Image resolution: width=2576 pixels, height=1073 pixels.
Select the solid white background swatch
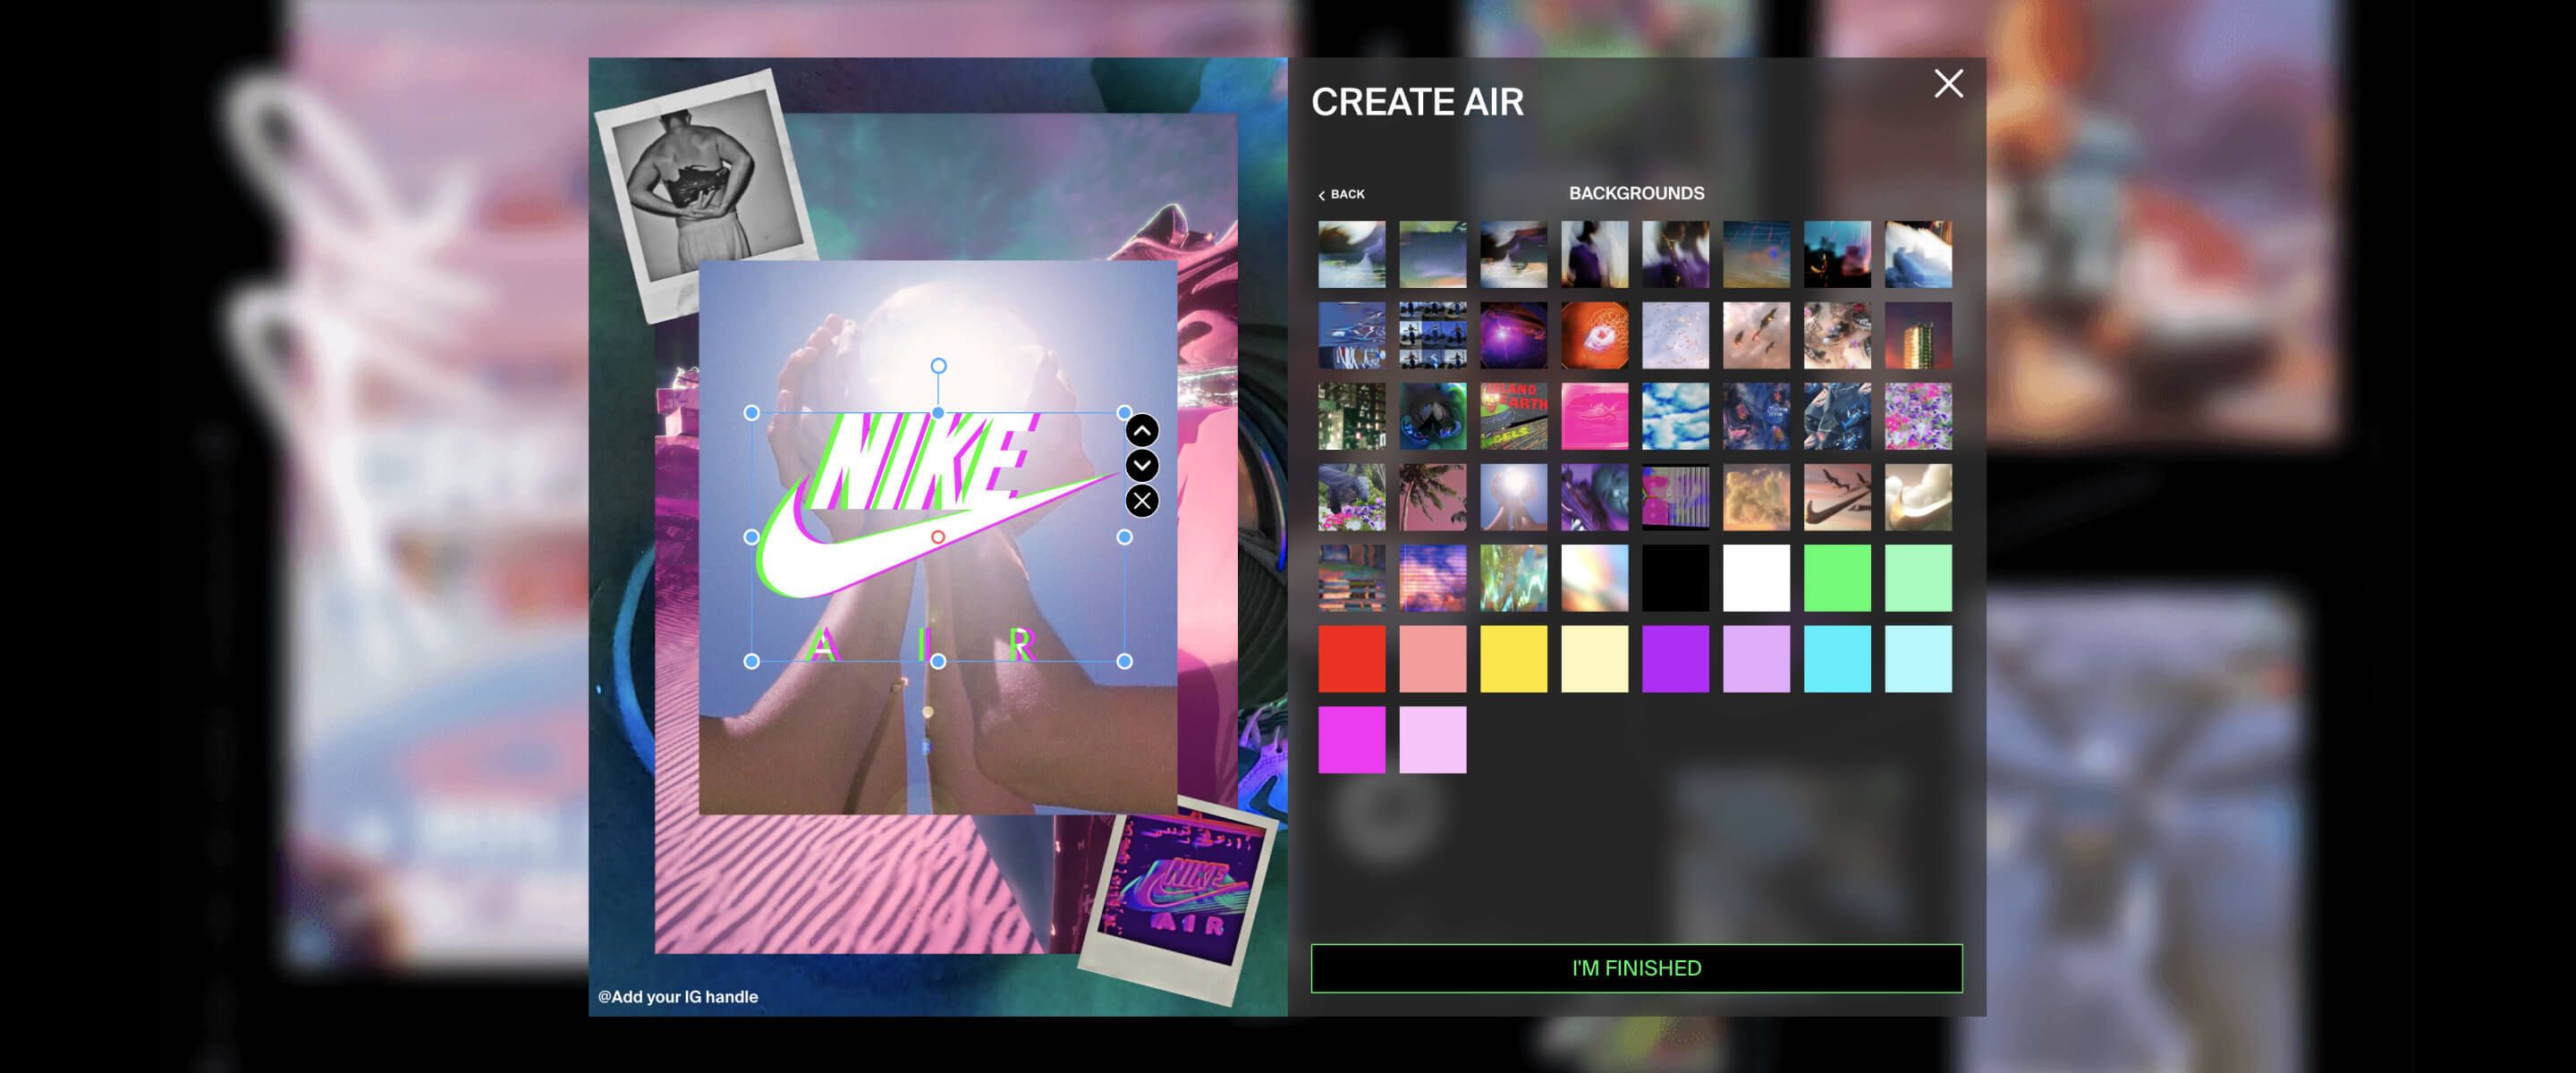point(1756,578)
